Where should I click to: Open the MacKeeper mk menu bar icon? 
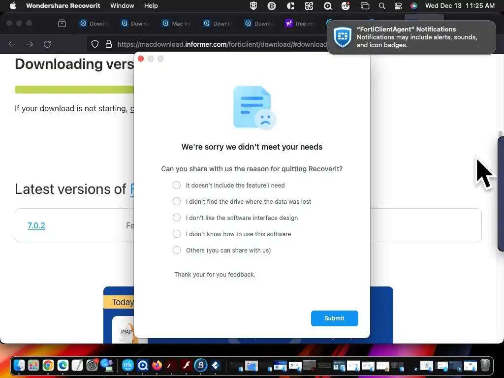(x=346, y=6)
